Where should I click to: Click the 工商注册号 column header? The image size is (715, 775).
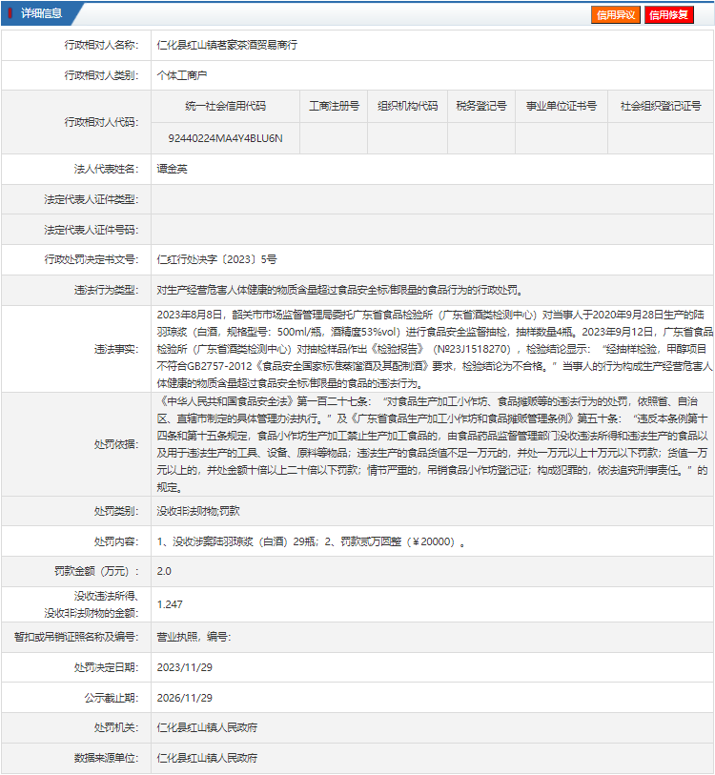pos(334,106)
